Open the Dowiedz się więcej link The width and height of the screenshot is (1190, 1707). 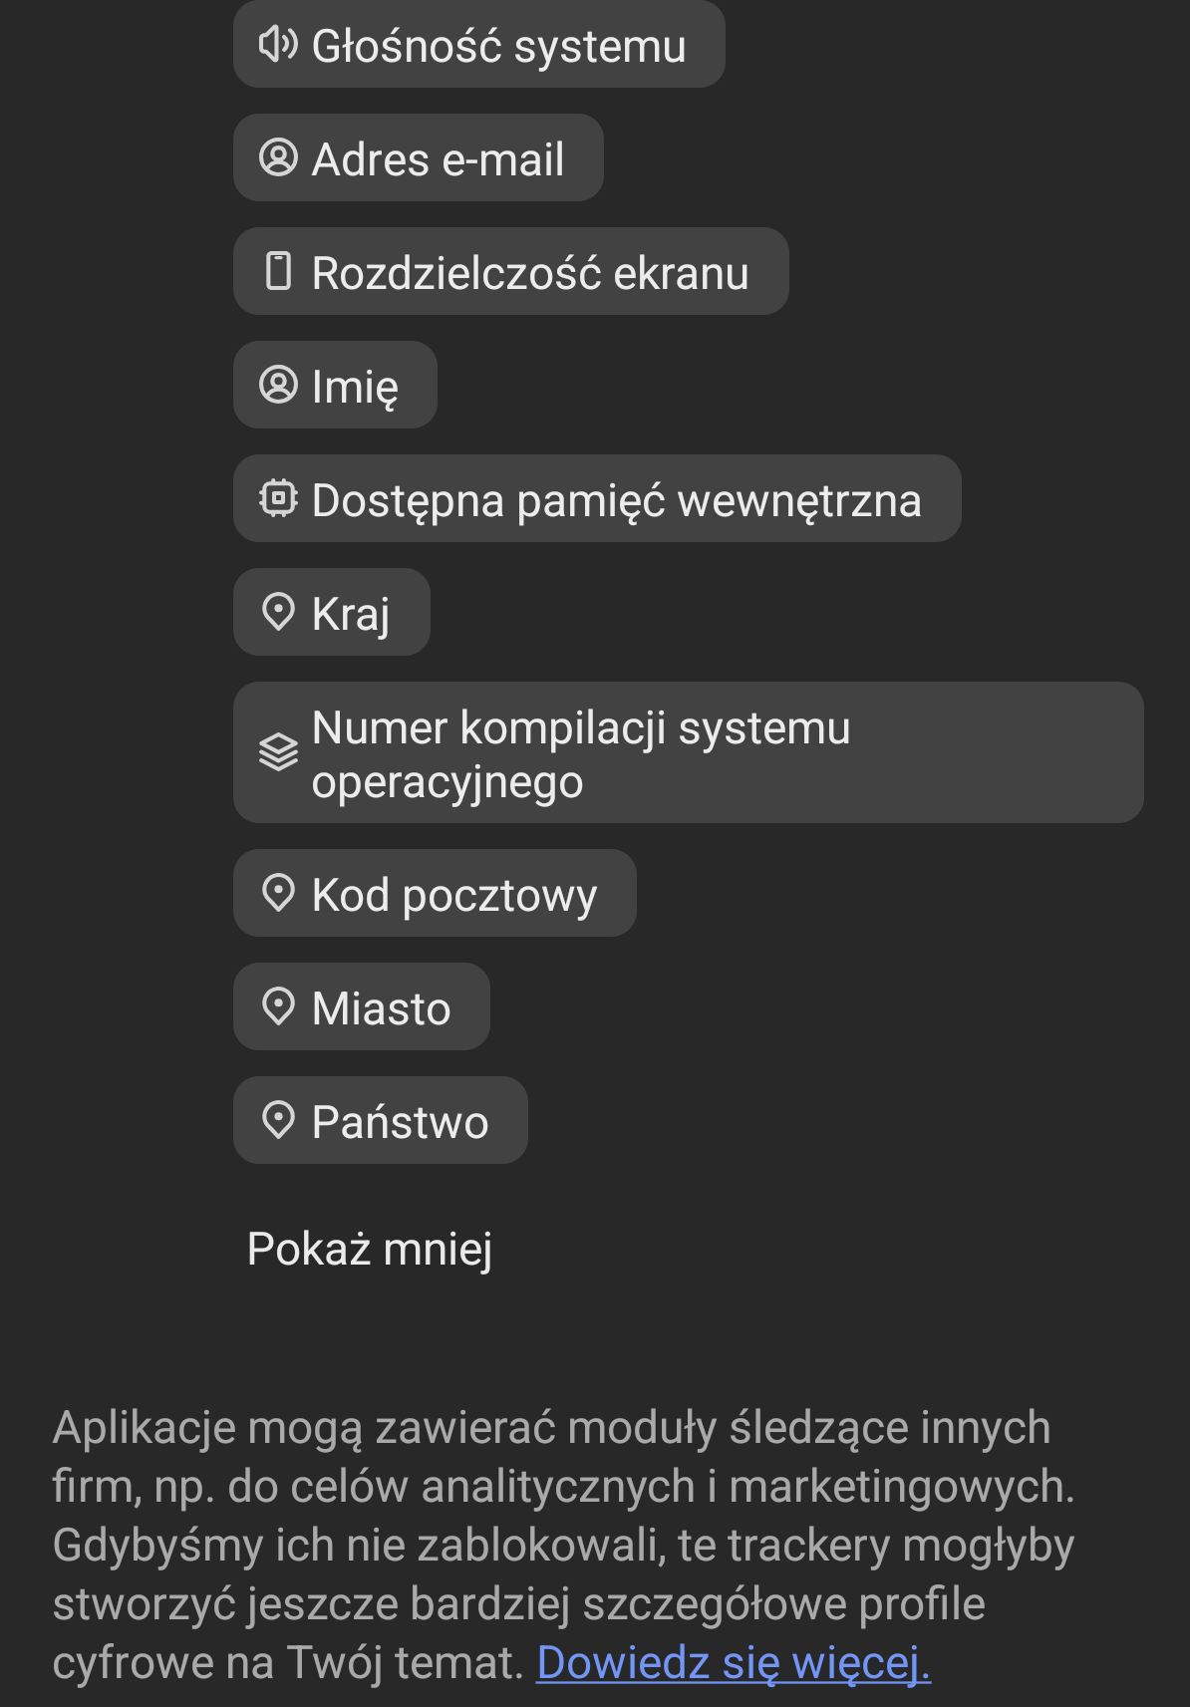coord(734,1662)
